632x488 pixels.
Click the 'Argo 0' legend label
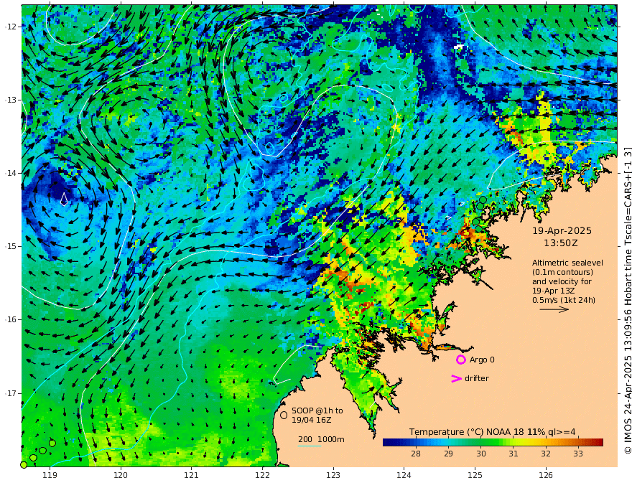(x=482, y=360)
